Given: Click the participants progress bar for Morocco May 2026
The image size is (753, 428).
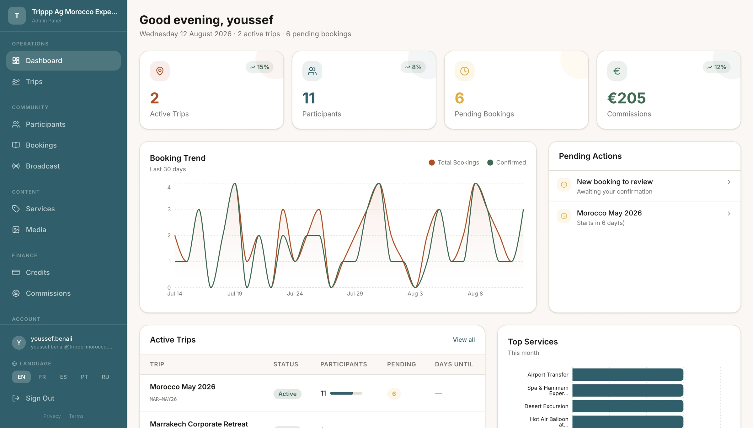Looking at the screenshot, I should [x=346, y=393].
